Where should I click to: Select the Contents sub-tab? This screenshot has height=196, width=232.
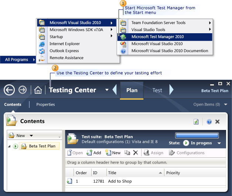click(13, 104)
